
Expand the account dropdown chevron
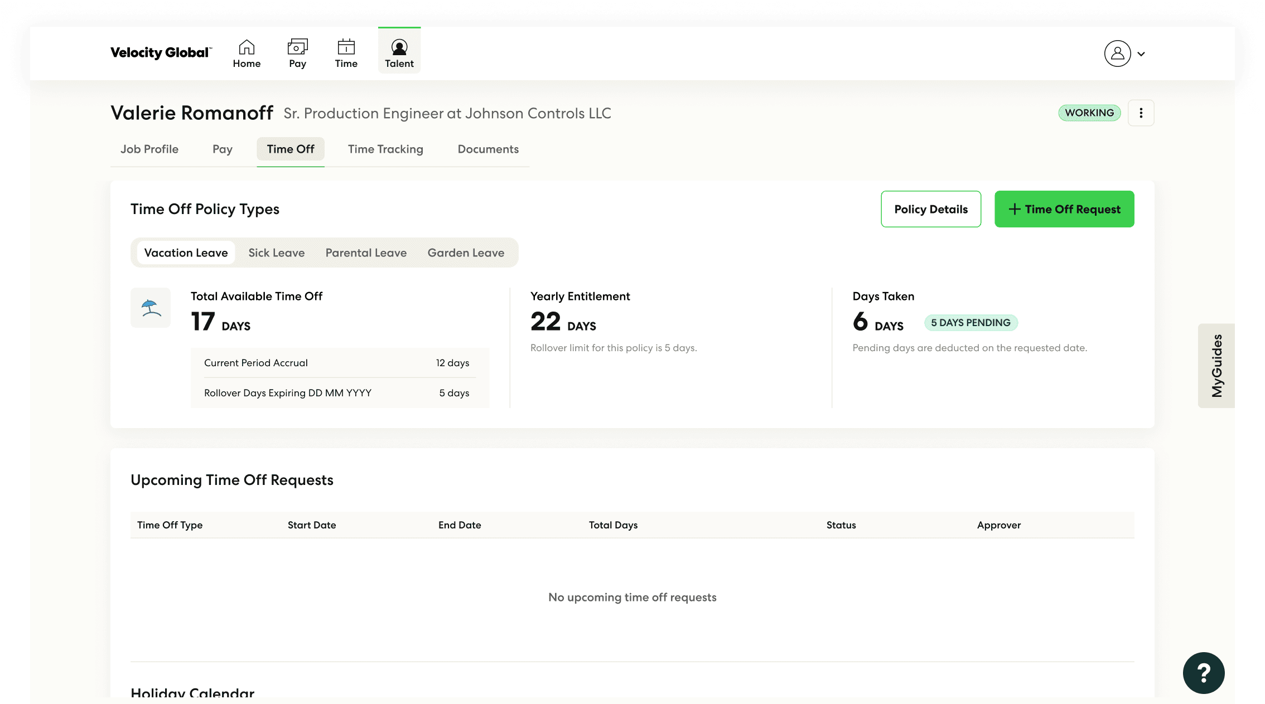pyautogui.click(x=1141, y=54)
